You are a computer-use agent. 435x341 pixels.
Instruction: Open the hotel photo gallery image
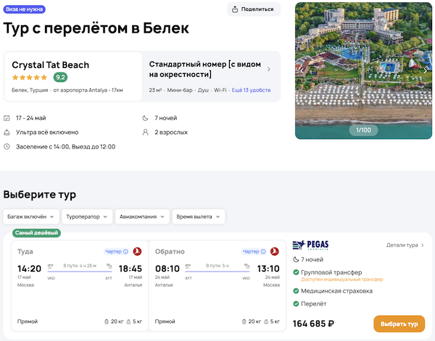click(x=362, y=69)
